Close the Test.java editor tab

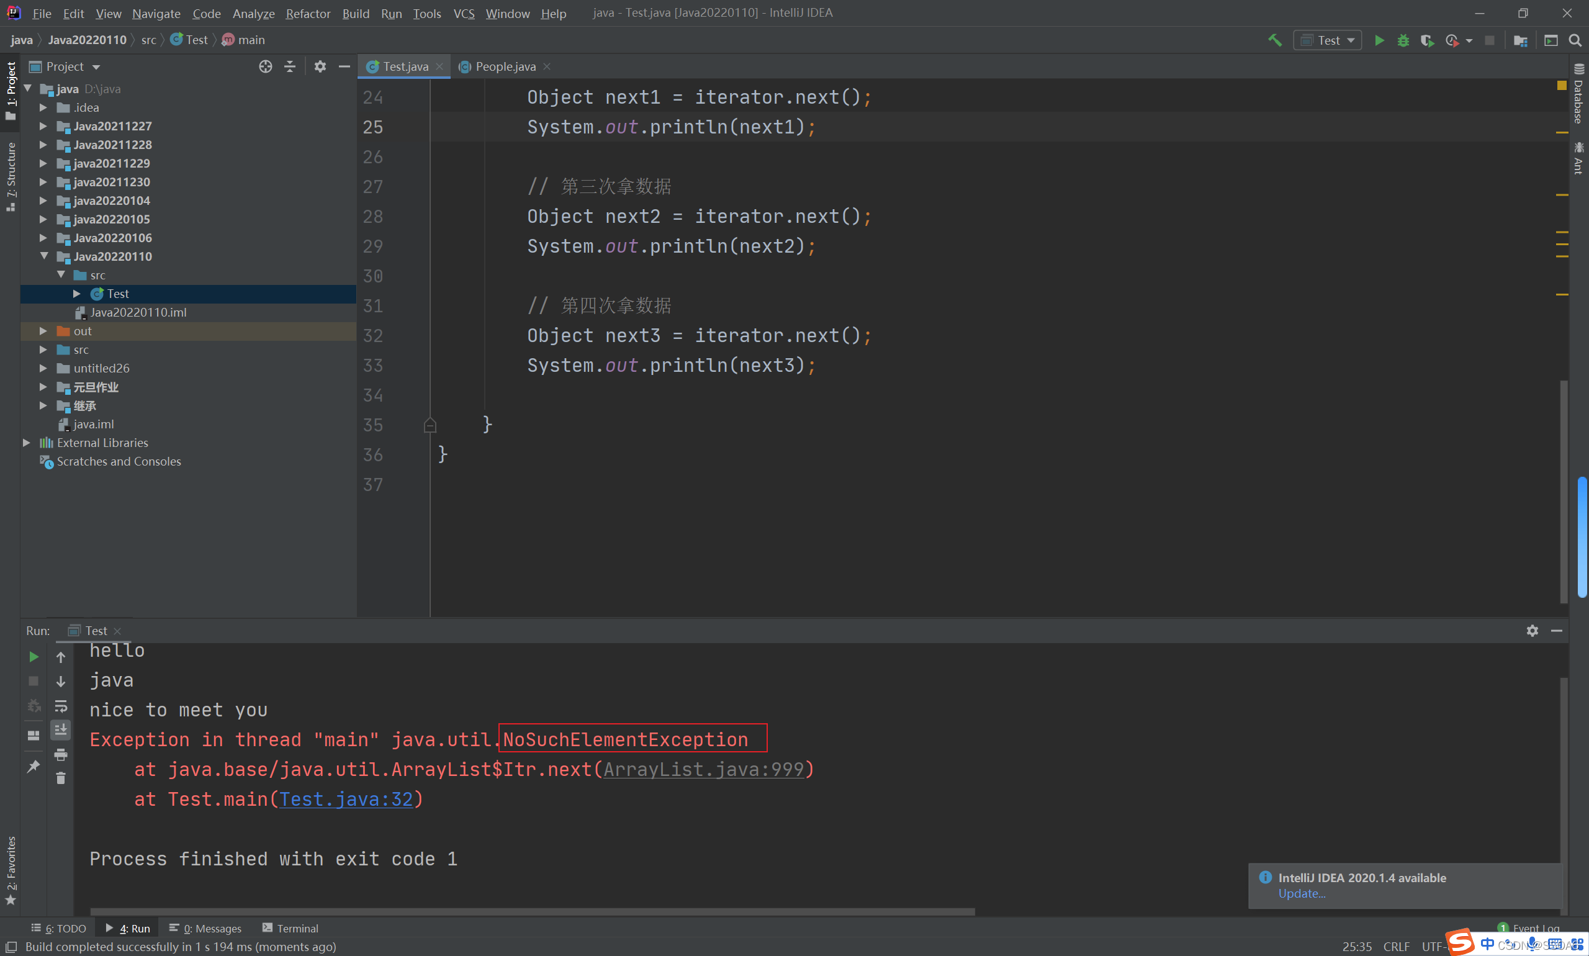click(439, 66)
